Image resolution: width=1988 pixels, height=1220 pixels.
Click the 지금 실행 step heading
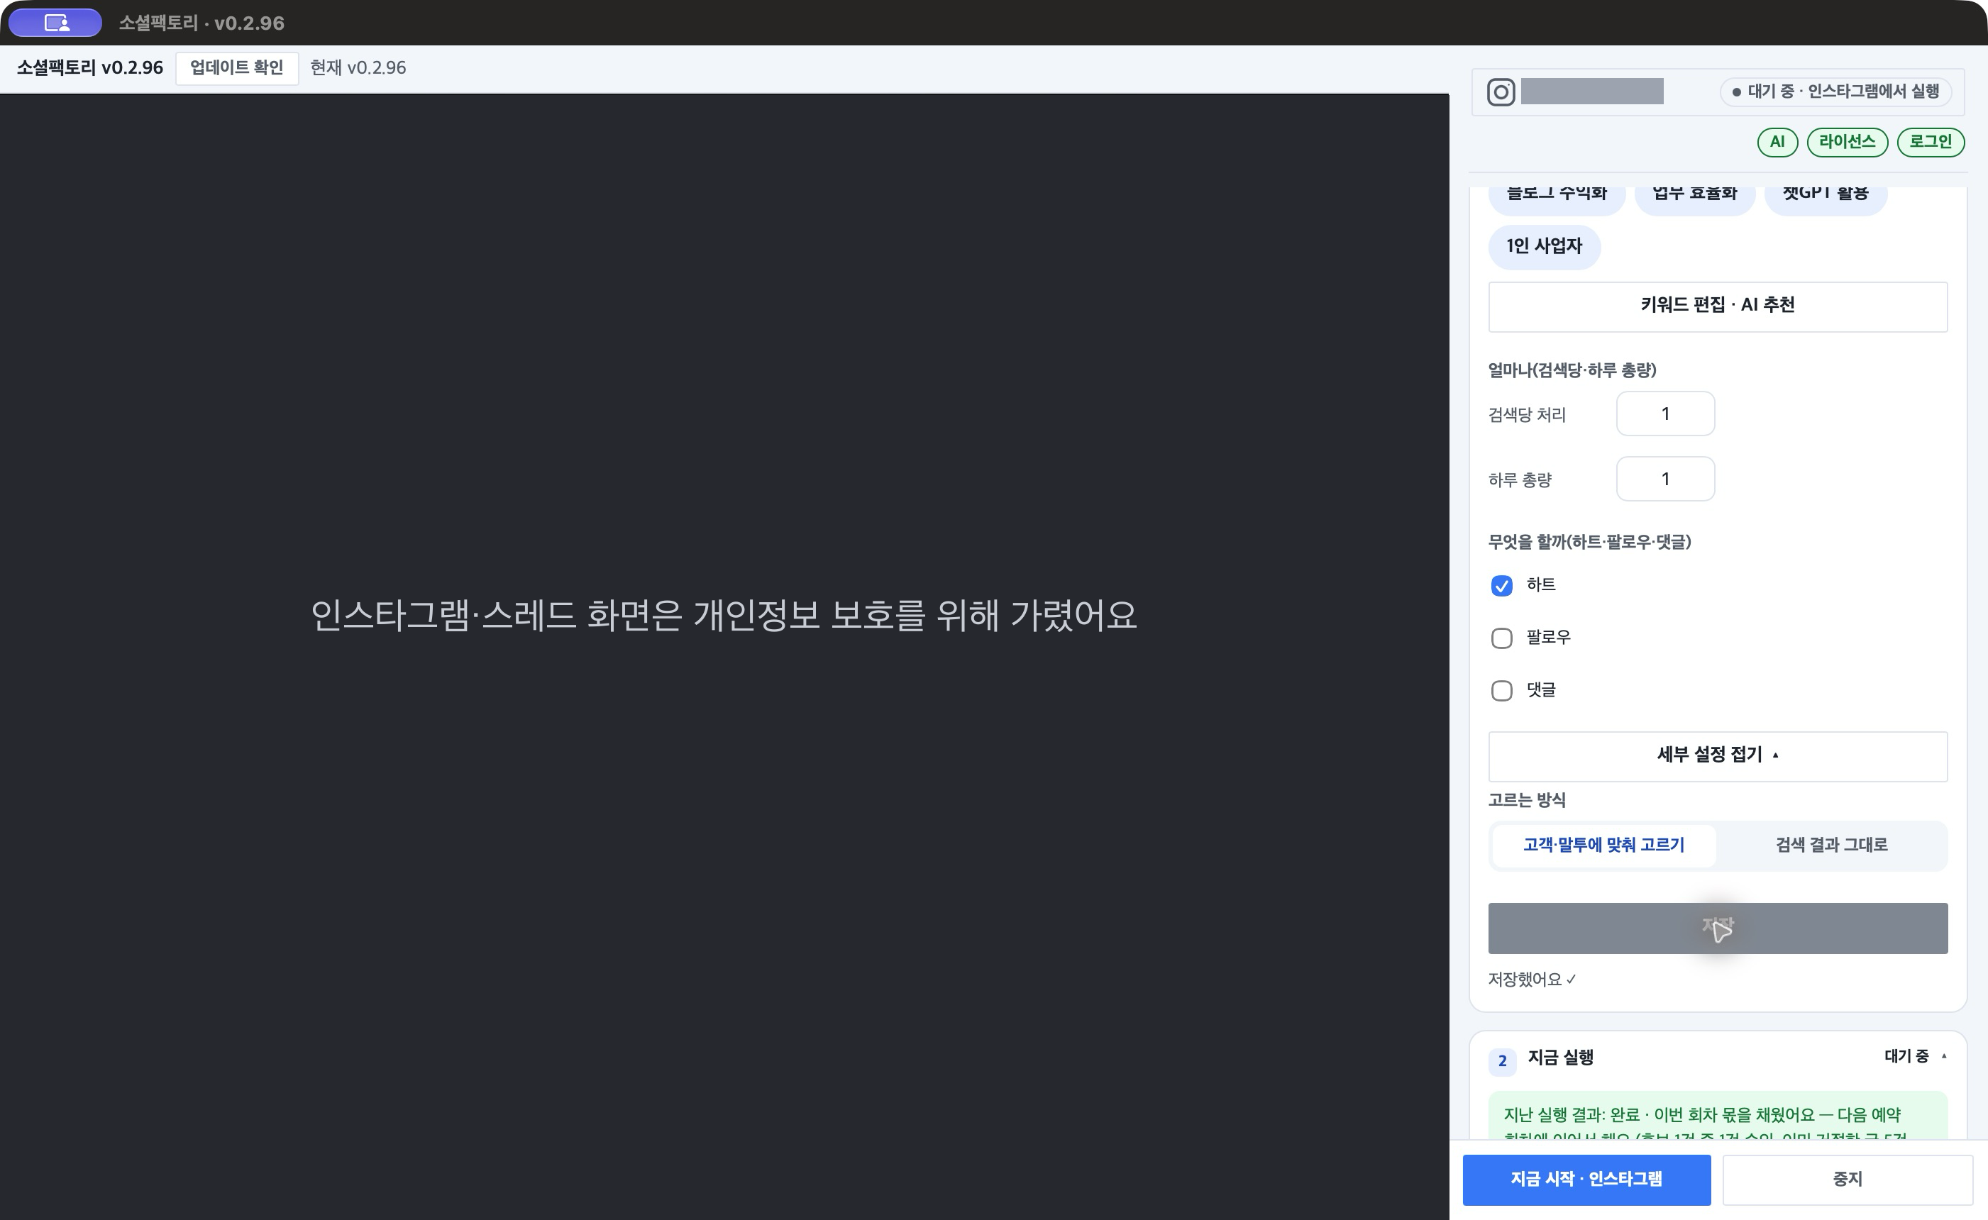(x=1559, y=1058)
